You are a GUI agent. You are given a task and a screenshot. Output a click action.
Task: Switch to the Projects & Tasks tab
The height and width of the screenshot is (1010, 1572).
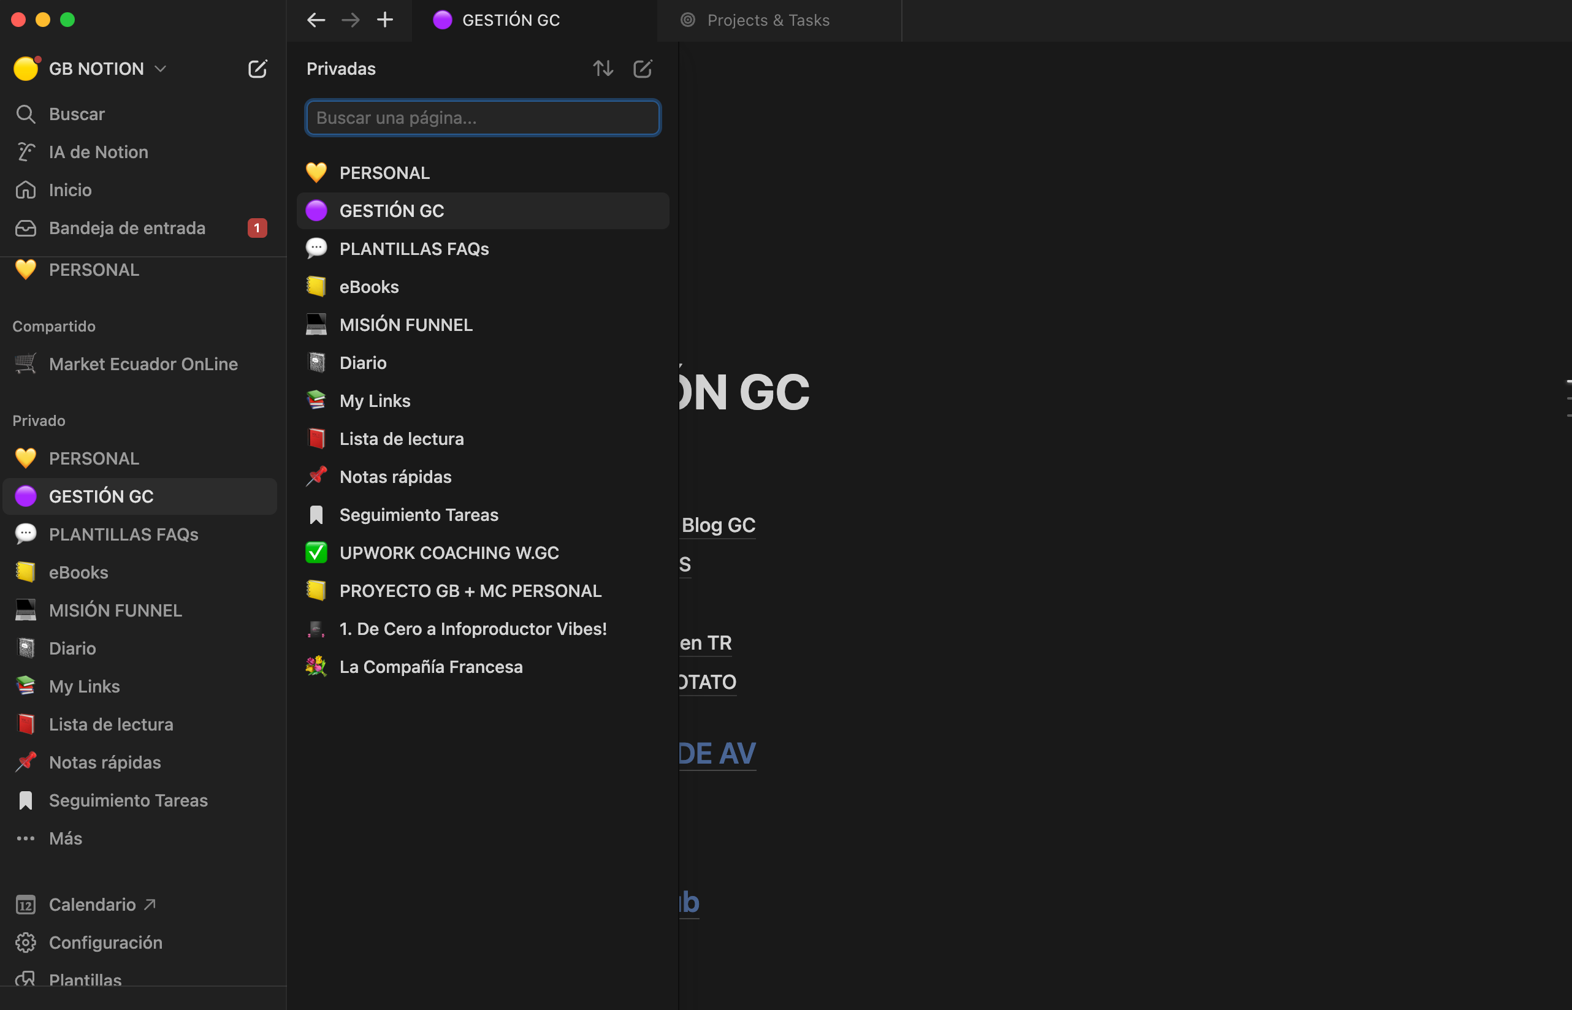tap(779, 20)
